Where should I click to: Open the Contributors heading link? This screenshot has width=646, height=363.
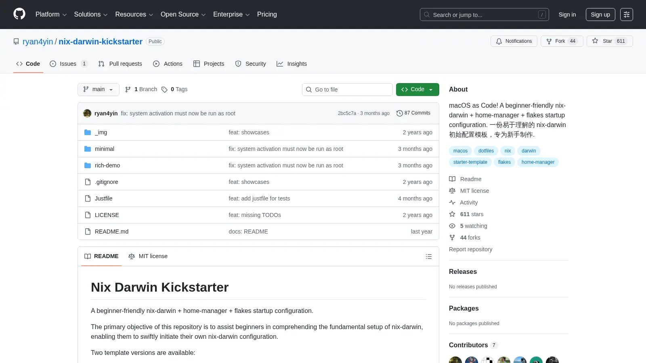pyautogui.click(x=473, y=345)
